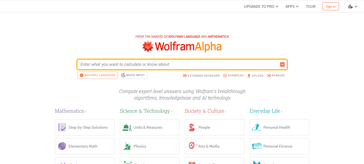Click chevron next to the theme icon
The height and width of the screenshot is (164, 364).
pyautogui.click(x=356, y=6)
